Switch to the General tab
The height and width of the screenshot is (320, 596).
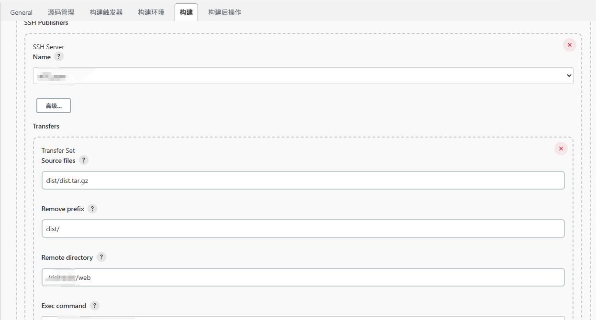click(21, 12)
